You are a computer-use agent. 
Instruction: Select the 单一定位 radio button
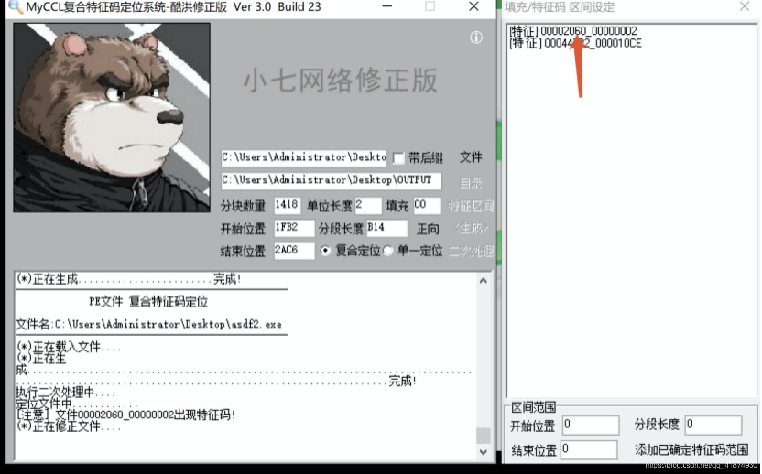pos(388,251)
